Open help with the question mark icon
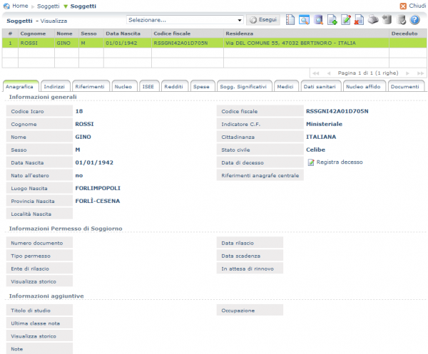Screen dimensions: 428x354 415,20
